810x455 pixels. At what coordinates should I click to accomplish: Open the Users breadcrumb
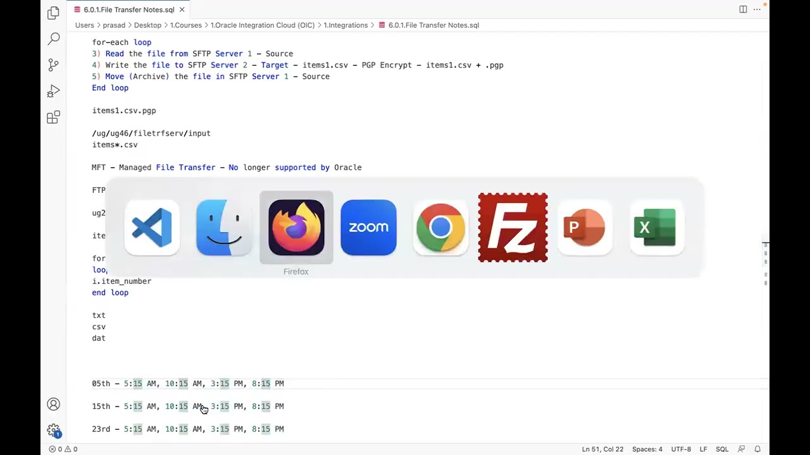coord(84,25)
